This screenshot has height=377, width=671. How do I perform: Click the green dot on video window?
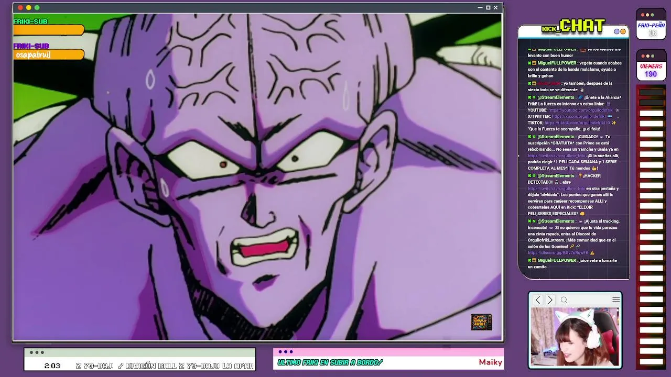[x=37, y=8]
